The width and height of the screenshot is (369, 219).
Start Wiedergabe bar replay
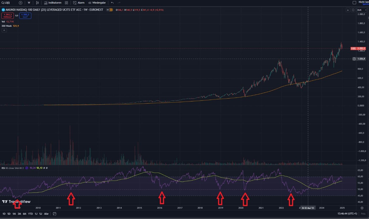(x=97, y=3)
